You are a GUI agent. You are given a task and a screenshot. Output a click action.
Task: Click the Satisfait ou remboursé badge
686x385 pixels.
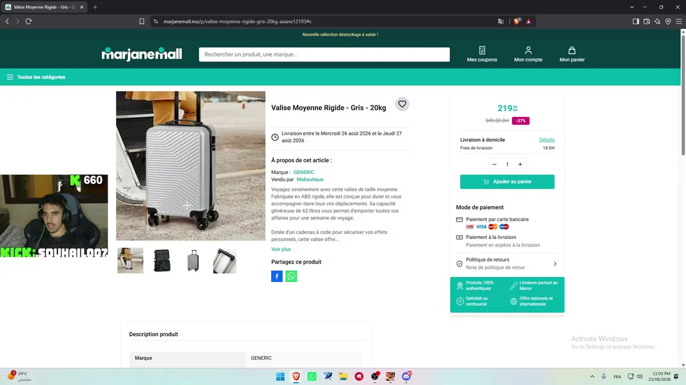[x=472, y=301]
